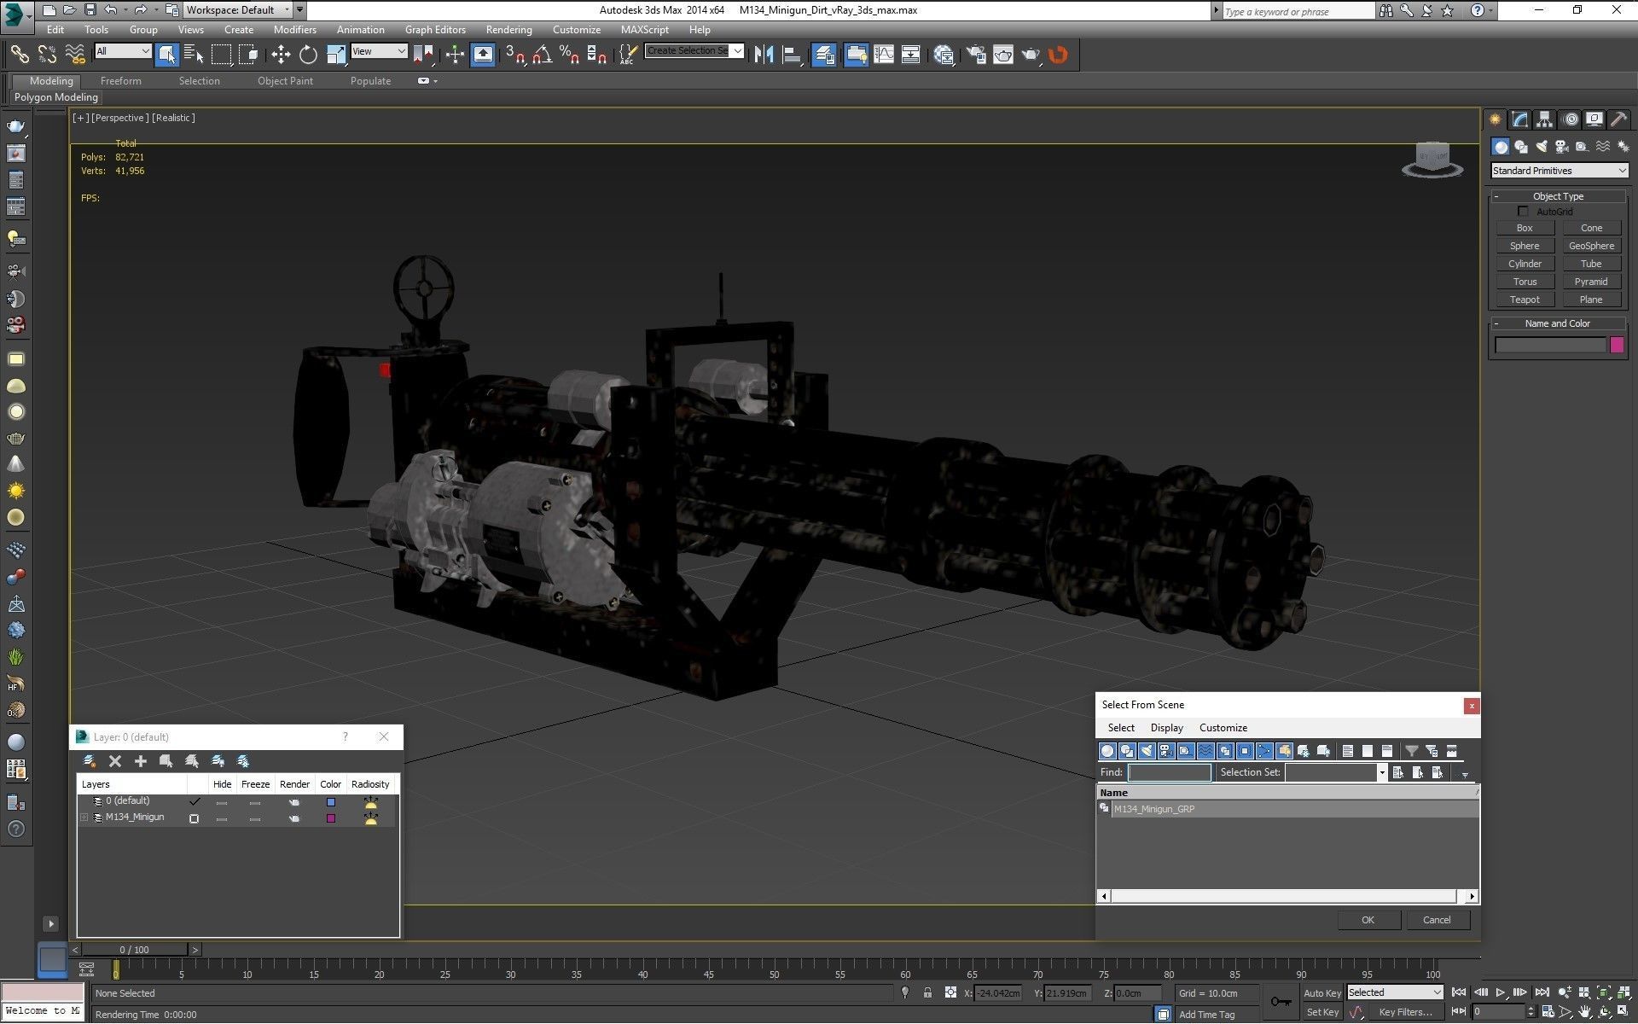Toggle Hide for 0 (default) layer
The height and width of the screenshot is (1024, 1638).
[222, 803]
